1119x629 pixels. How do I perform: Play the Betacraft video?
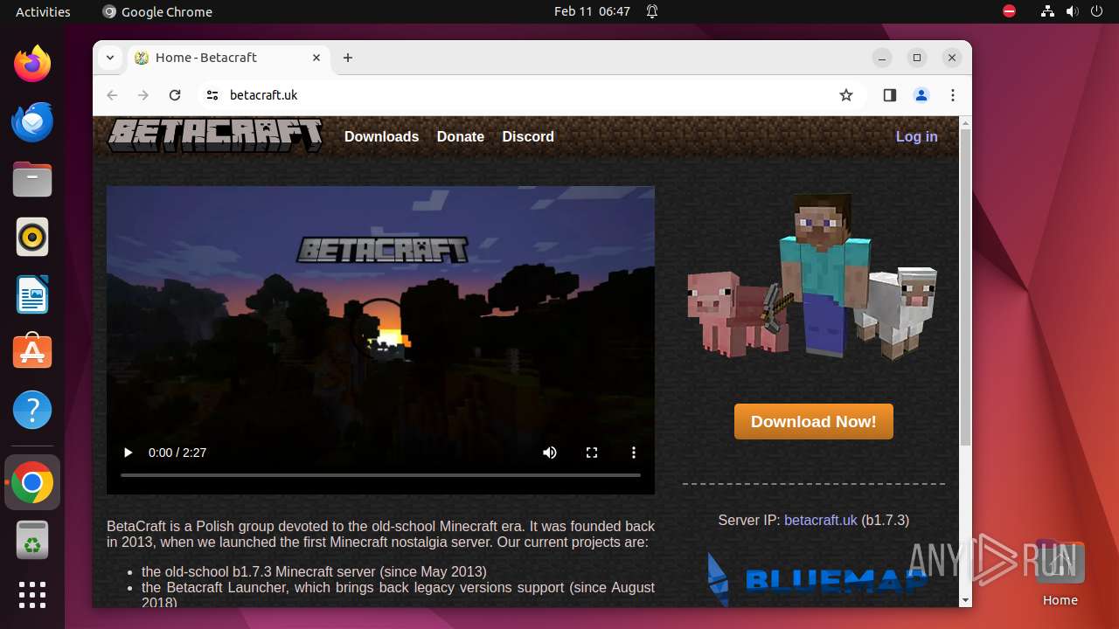(129, 453)
